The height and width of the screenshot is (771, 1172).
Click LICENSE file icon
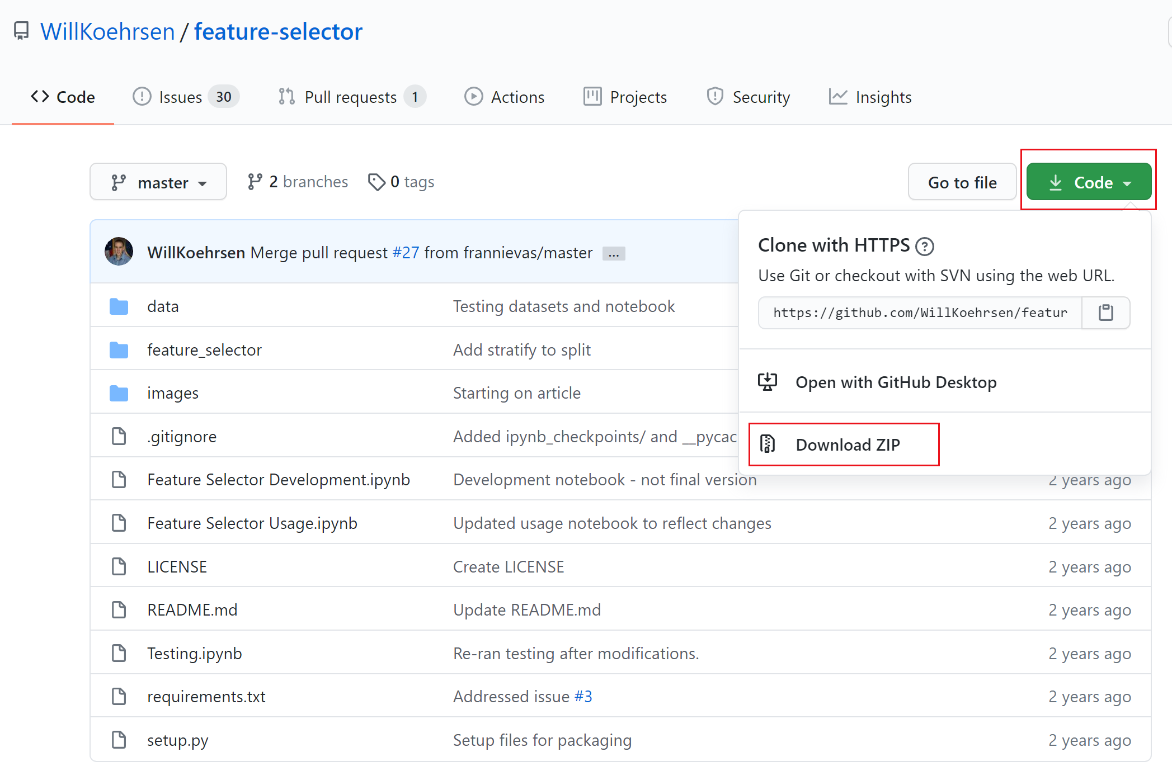click(x=119, y=566)
